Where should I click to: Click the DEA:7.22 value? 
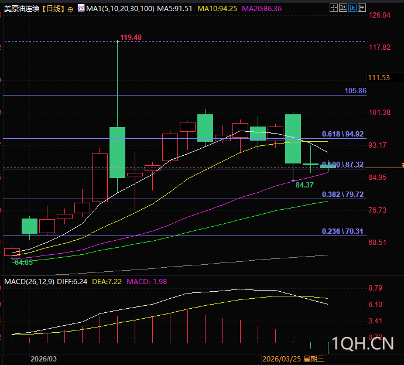click(107, 281)
